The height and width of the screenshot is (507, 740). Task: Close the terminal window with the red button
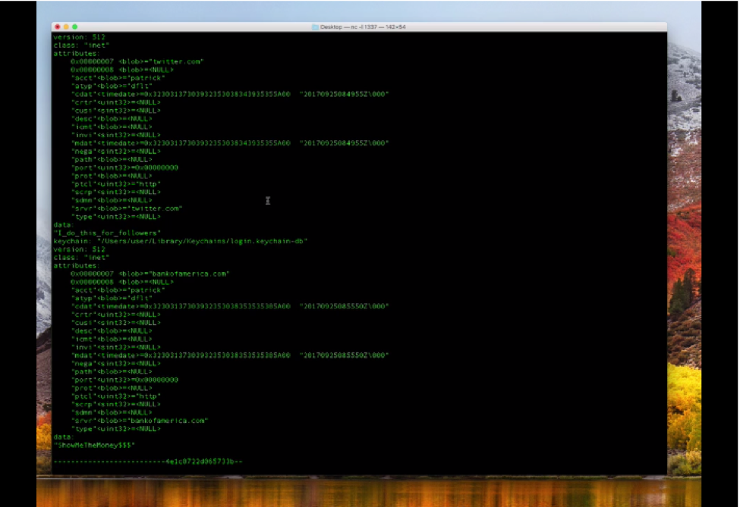click(x=58, y=27)
